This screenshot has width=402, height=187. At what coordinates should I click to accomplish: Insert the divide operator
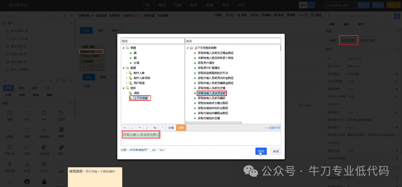[147, 127]
